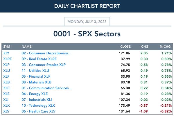Open 07 - Industrials XLI chart link
This screenshot has height=116, width=174.
[x=37, y=99]
